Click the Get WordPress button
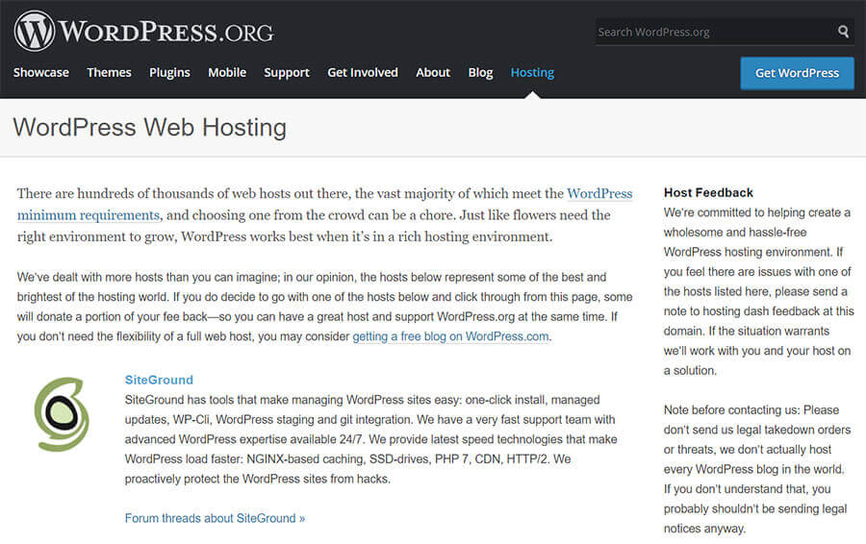Screen dimensions: 866x544 coord(797,73)
